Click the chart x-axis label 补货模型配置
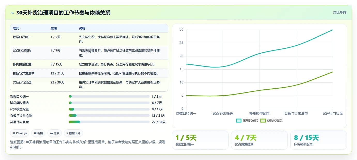The height and width of the screenshot is (160, 357). (x=259, y=113)
